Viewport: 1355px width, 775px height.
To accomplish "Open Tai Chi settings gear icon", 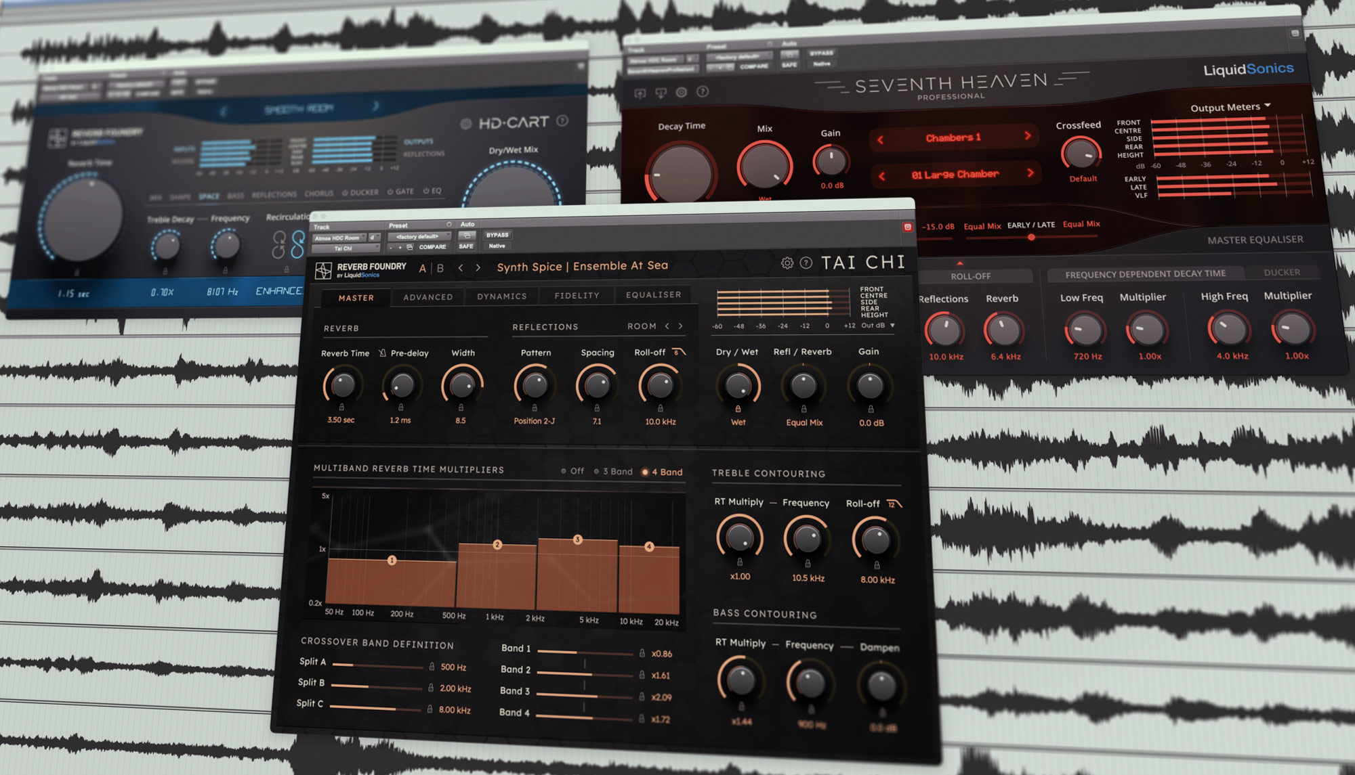I will pyautogui.click(x=787, y=263).
